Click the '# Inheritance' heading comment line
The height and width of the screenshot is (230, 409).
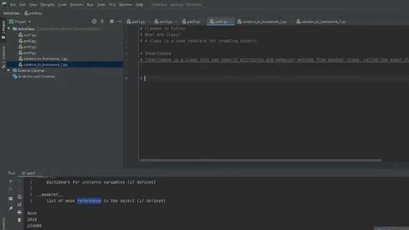pos(155,54)
